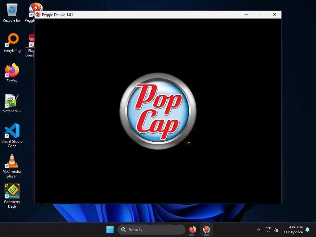Select the Everything search desktop icon
The image size is (316, 237).
pyautogui.click(x=12, y=43)
